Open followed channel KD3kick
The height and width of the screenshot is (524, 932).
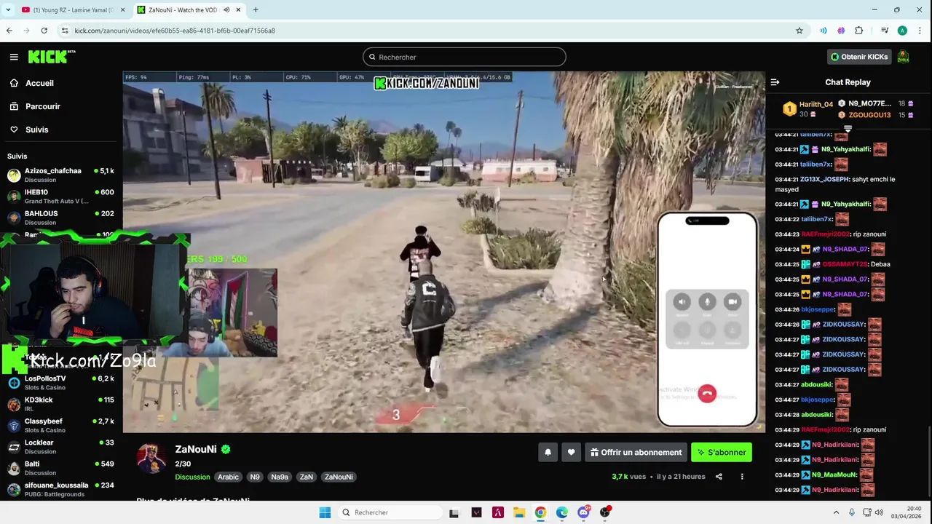click(x=61, y=403)
